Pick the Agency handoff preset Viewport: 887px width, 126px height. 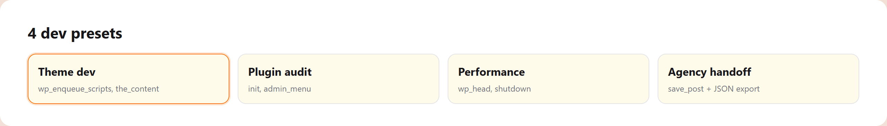coord(758,79)
